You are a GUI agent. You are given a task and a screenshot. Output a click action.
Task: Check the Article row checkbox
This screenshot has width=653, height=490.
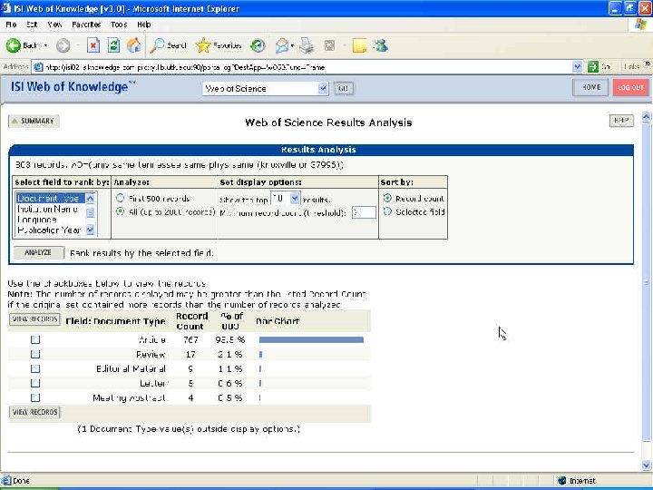(35, 339)
